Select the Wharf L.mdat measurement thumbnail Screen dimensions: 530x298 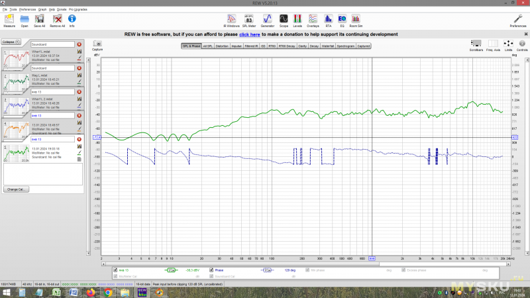pos(16,59)
